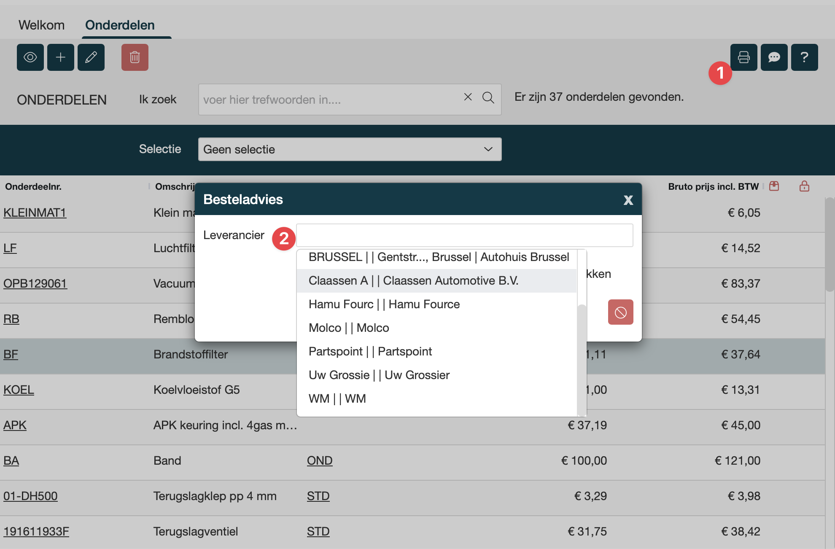The height and width of the screenshot is (549, 835).
Task: Expand the Geen selectie dropdown
Action: click(350, 149)
